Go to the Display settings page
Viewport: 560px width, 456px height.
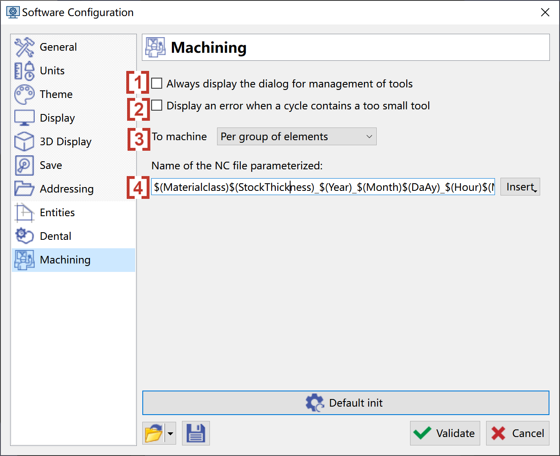coord(57,118)
